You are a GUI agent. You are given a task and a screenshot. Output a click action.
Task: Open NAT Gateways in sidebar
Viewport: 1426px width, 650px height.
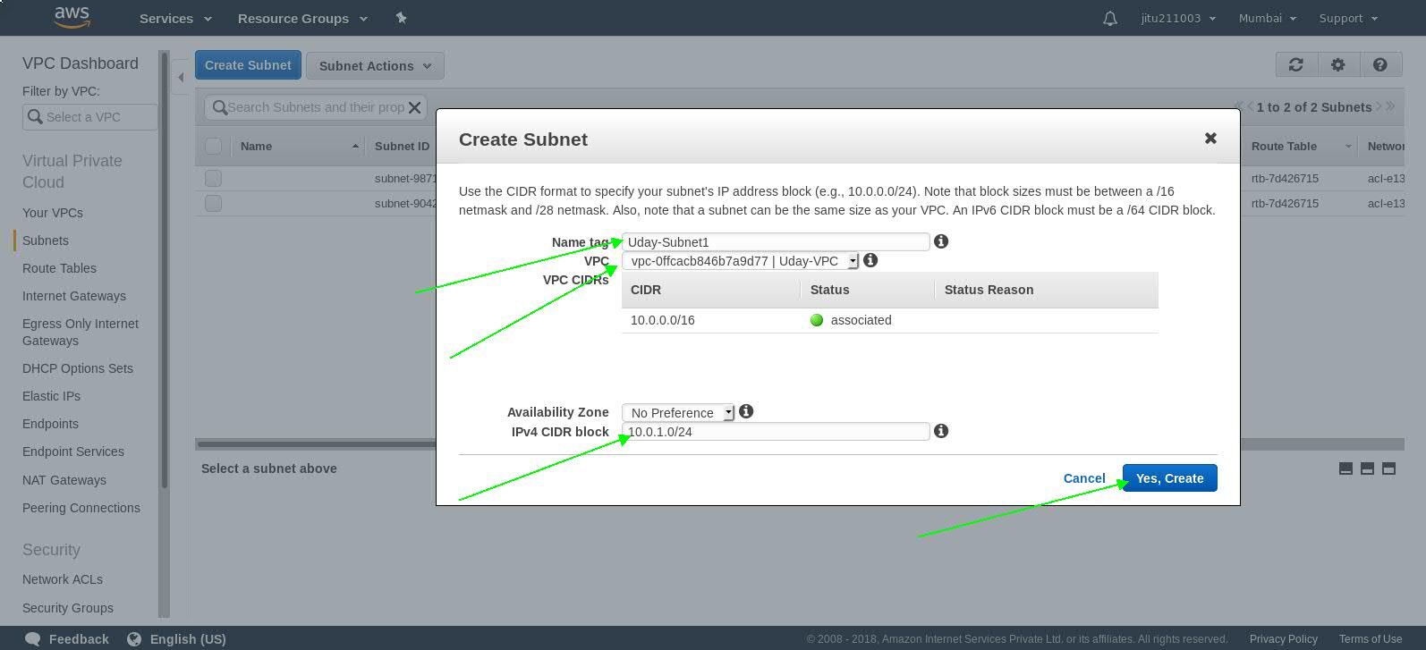click(x=64, y=480)
